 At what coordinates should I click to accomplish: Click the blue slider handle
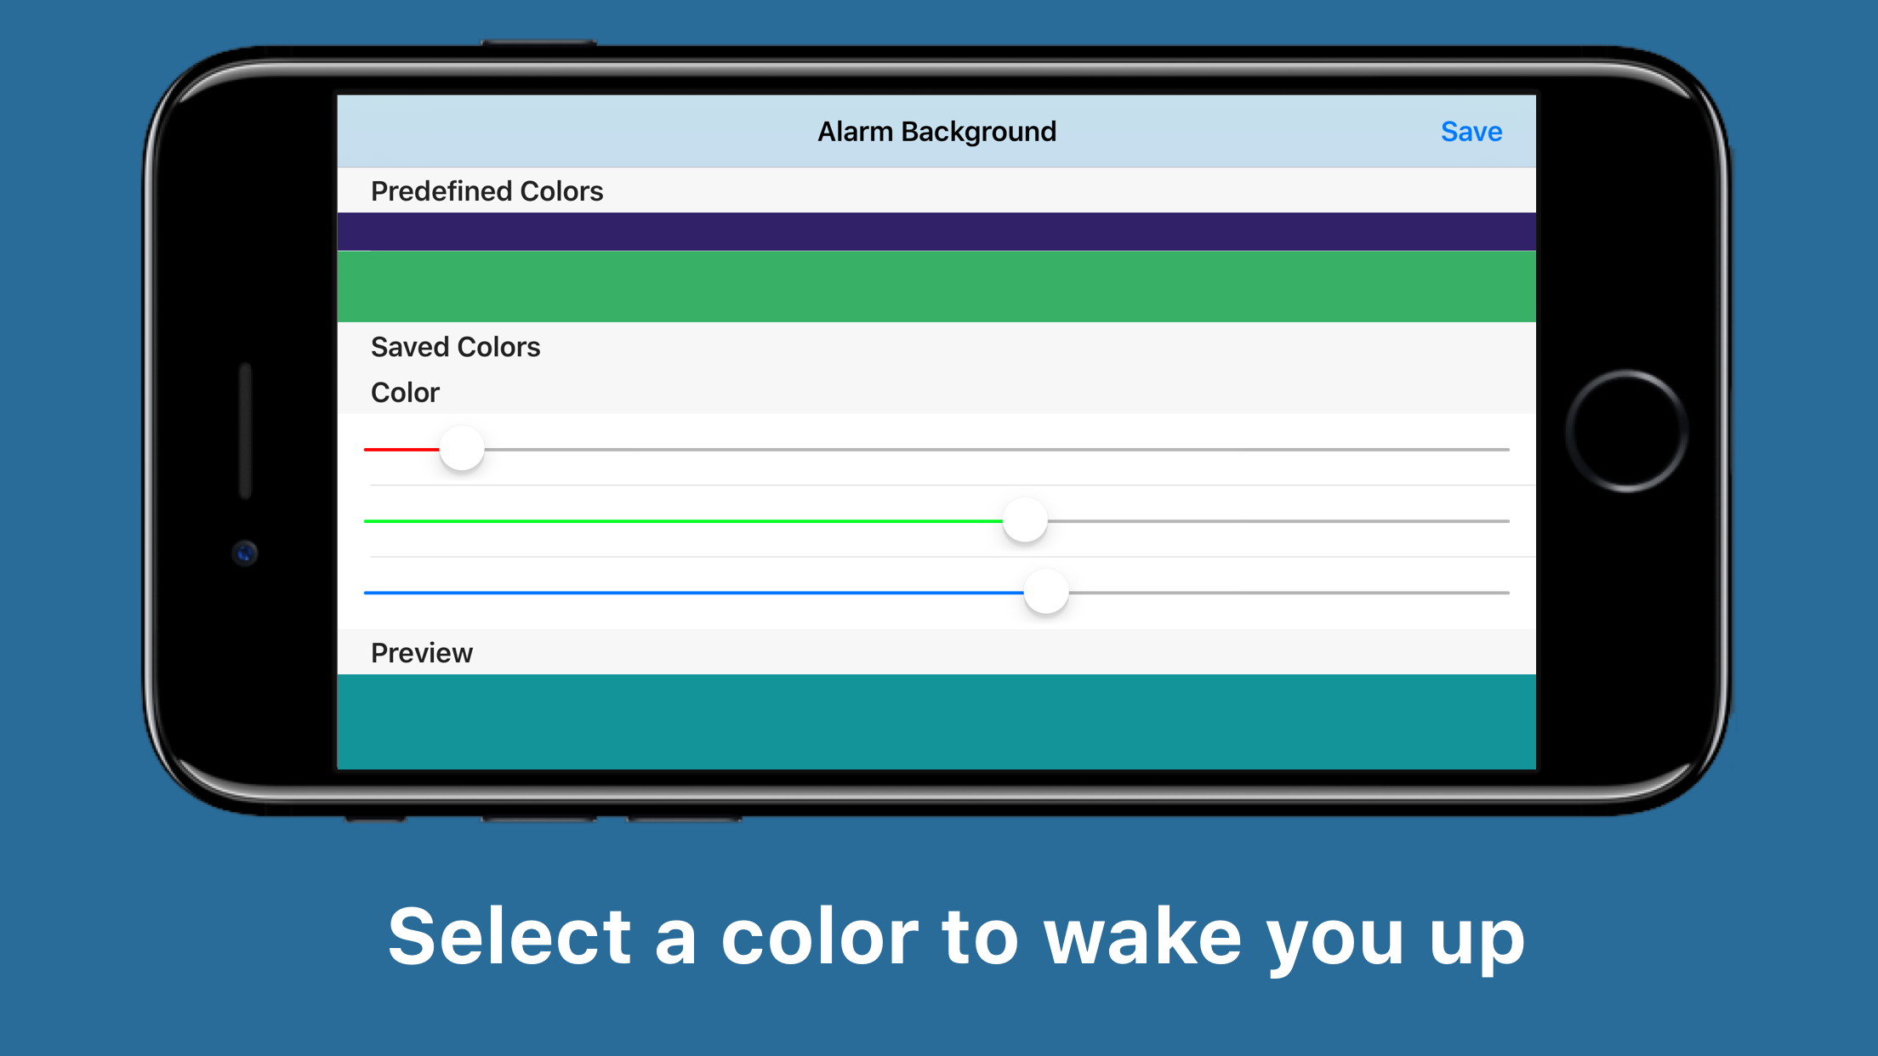1044,593
